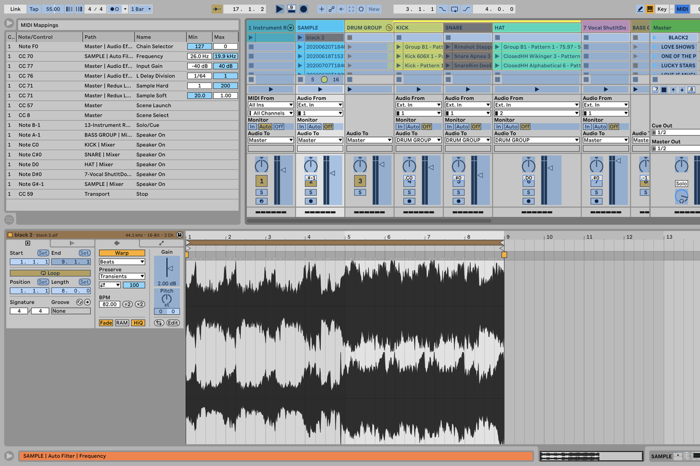The width and height of the screenshot is (700, 466).
Task: Toggle the Warp switch on
Action: 122,253
